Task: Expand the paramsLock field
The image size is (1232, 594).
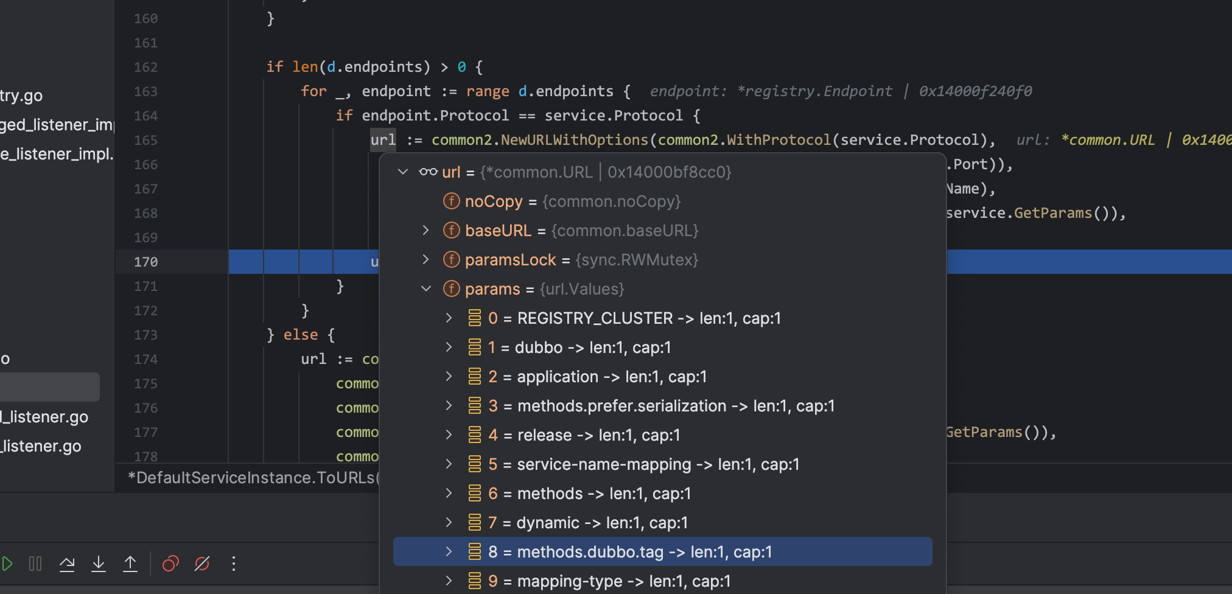Action: click(x=426, y=259)
